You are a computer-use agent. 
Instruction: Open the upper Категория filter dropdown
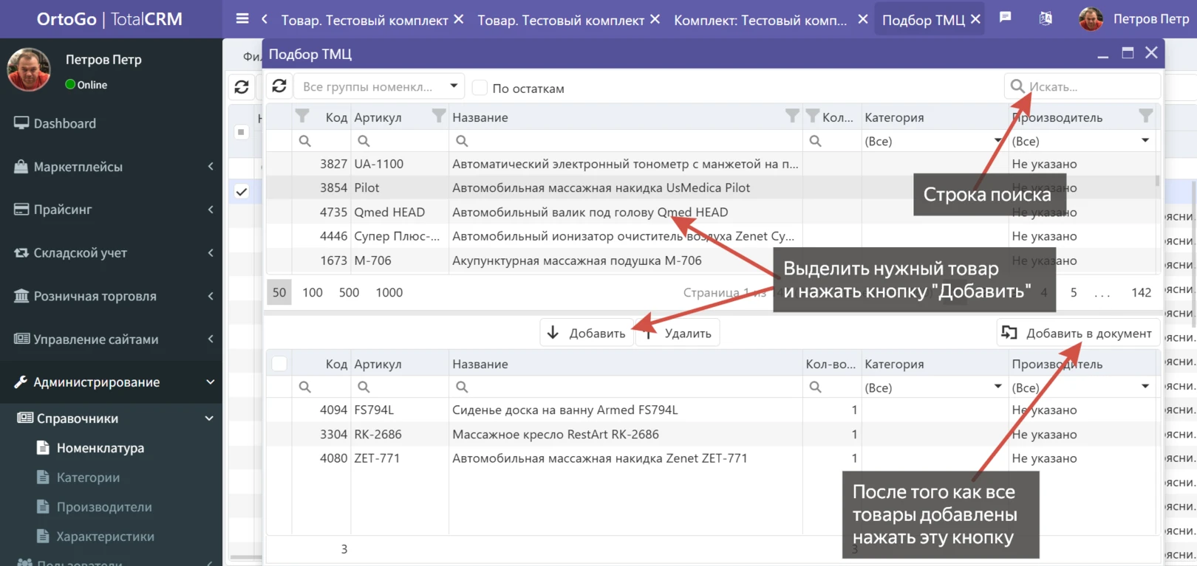pos(932,141)
